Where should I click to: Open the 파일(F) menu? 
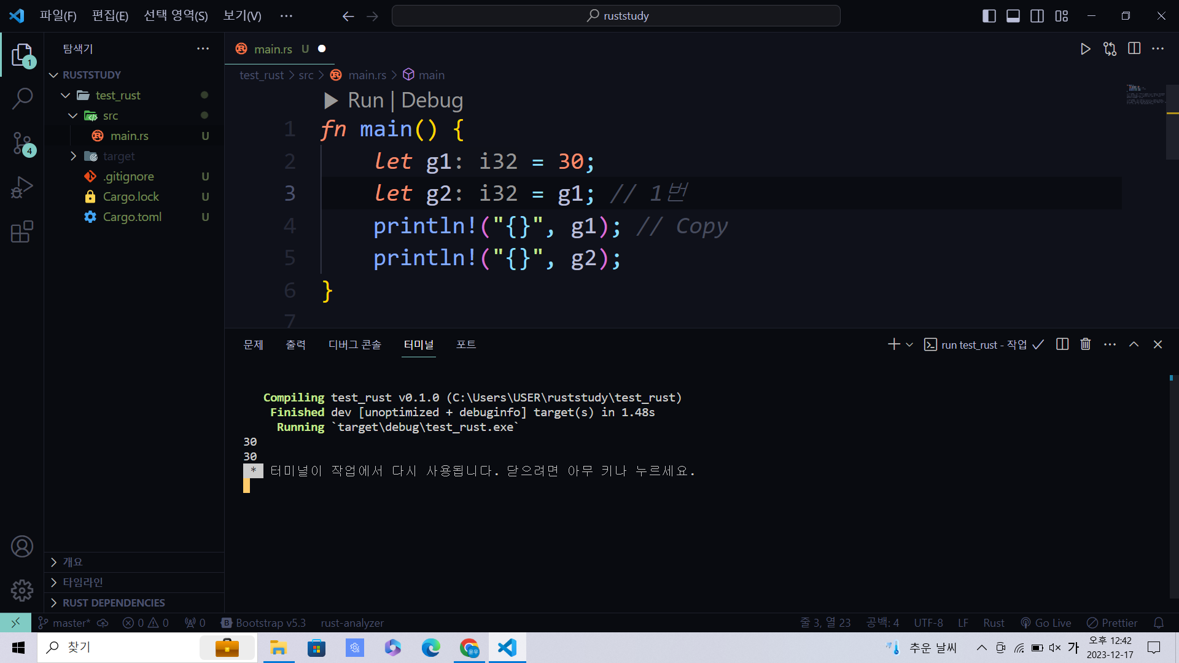(x=58, y=16)
